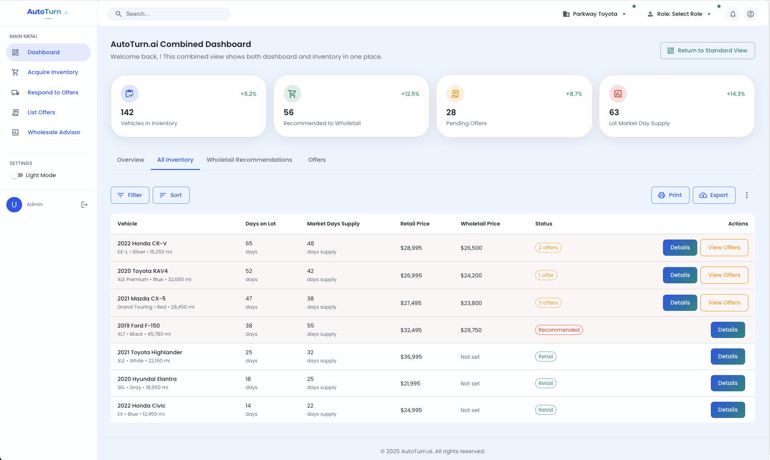Screen dimensions: 770x460
Task: Click the user profile icon top right
Action: tap(751, 14)
